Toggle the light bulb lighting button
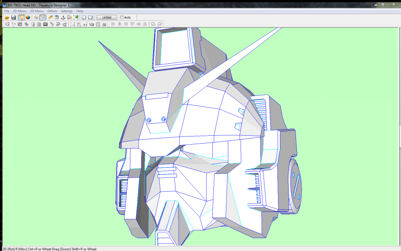The image size is (401, 251). point(22,17)
